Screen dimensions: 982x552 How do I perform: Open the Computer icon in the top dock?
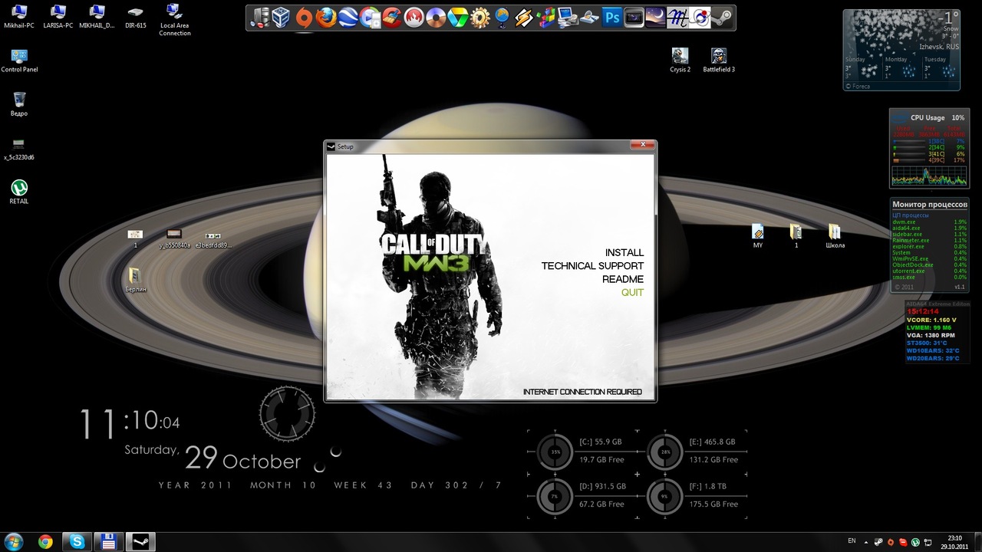click(x=259, y=18)
